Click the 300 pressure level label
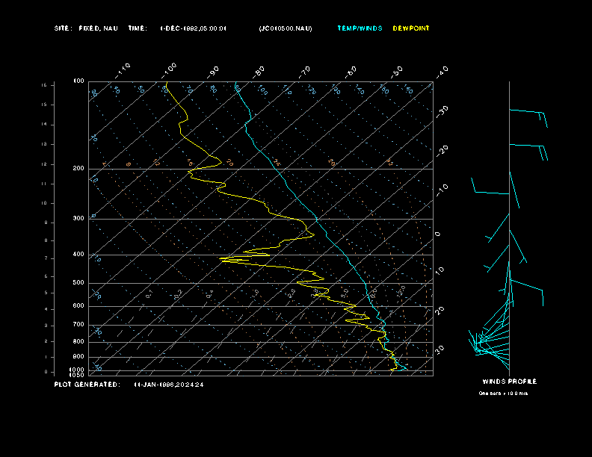The image size is (592, 457). [x=78, y=218]
